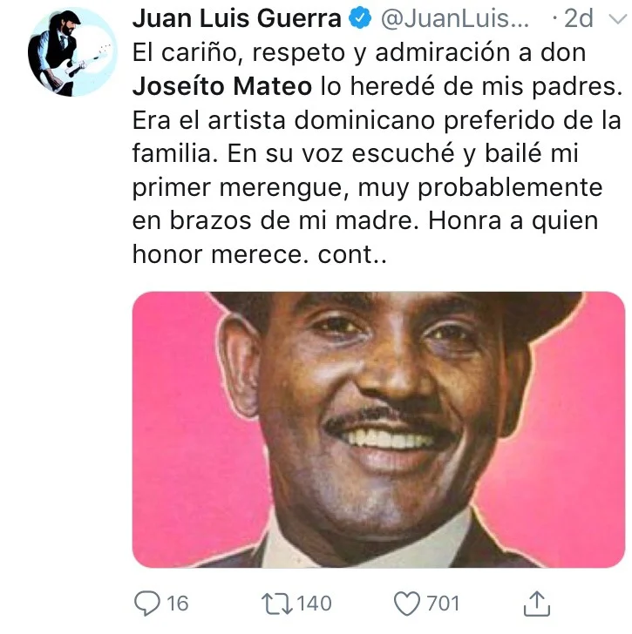Click the "cont.." ending text

click(352, 254)
